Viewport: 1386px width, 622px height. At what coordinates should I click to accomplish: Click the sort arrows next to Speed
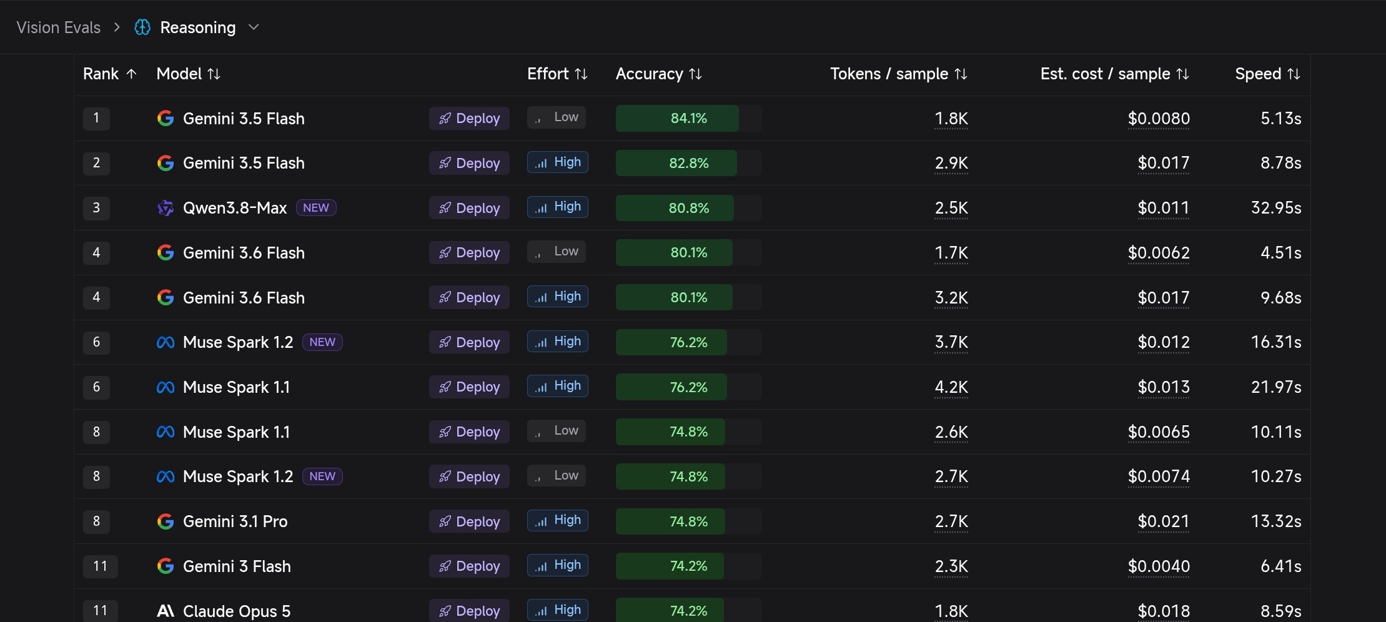[x=1294, y=74]
